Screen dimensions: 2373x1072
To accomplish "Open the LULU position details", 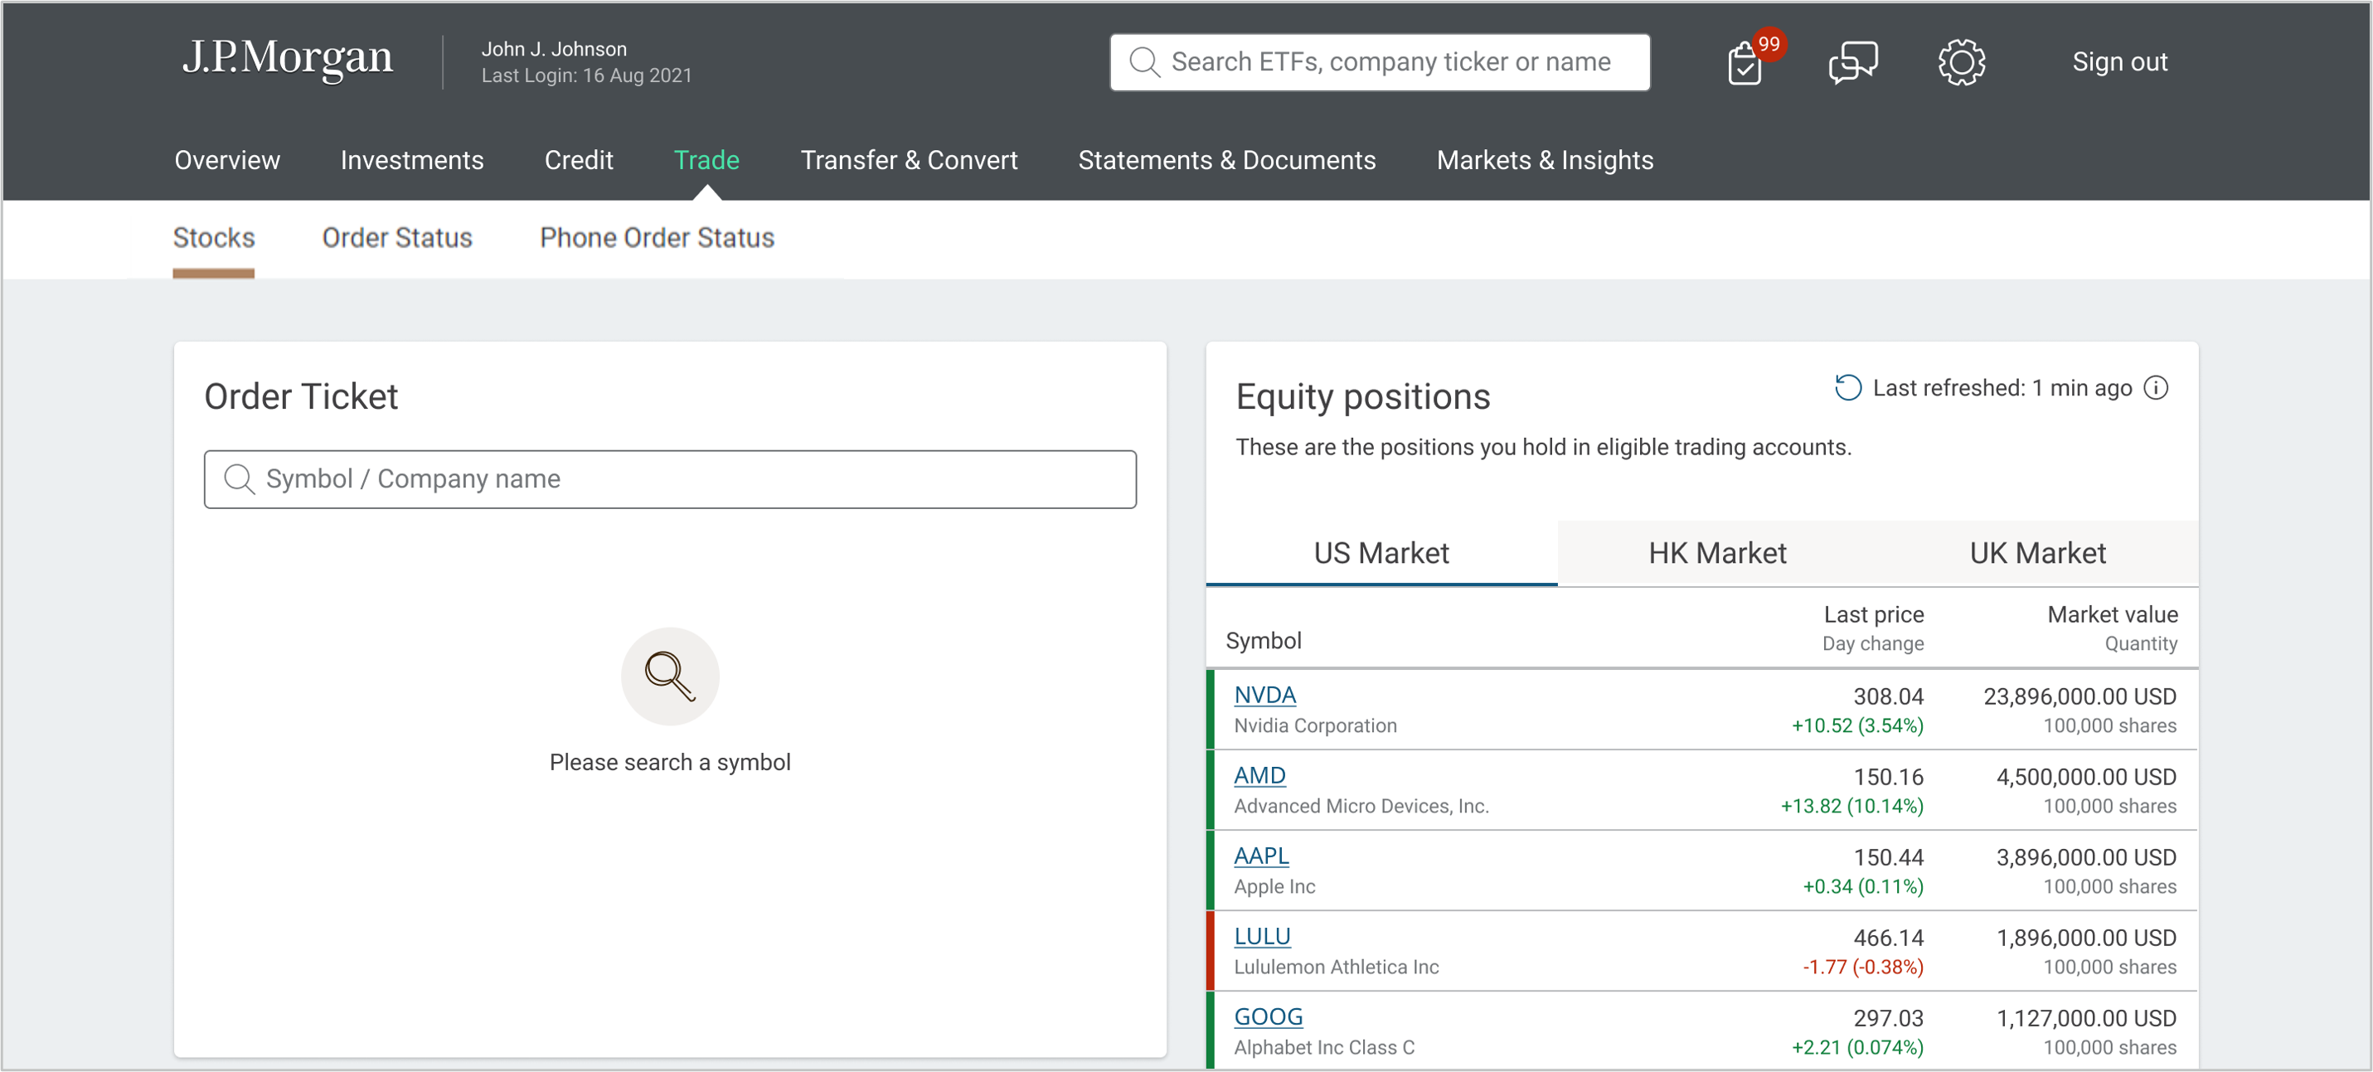I will [1262, 936].
